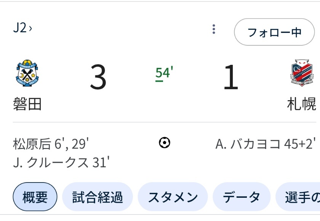The image size is (320, 221).
Task: Toggle the フォロー中 follow button
Action: 274,32
